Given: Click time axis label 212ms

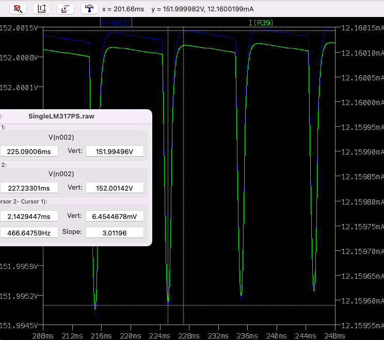Looking at the screenshot, I should click(x=72, y=336).
